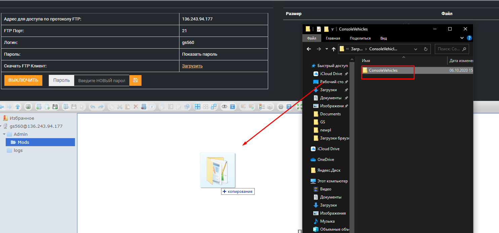
Task: Click the blue info icon in toolbar
Action: click(x=232, y=107)
